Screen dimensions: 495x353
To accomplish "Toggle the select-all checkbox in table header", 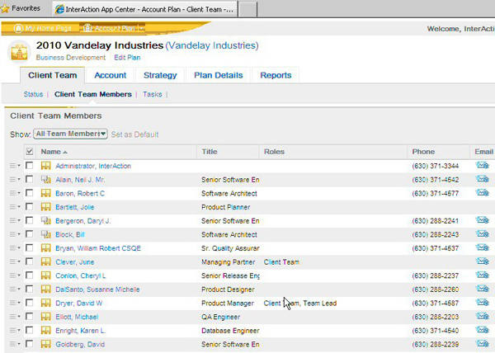I will tap(30, 152).
